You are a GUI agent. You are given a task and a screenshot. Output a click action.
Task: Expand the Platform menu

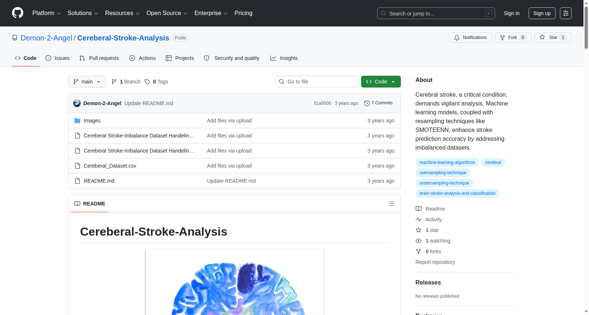[x=46, y=13]
